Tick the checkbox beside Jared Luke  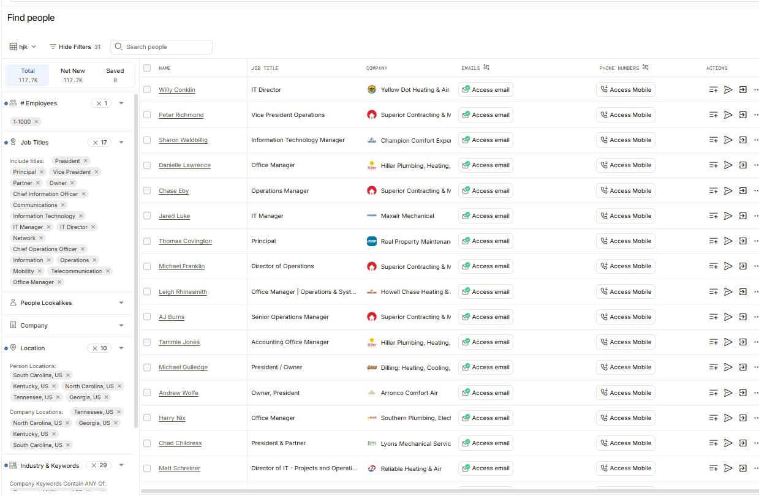(x=147, y=216)
